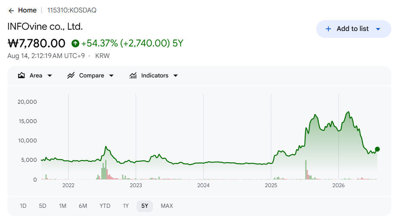Click the Compare lines icon
This screenshot has width=393, height=219.
tap(71, 75)
